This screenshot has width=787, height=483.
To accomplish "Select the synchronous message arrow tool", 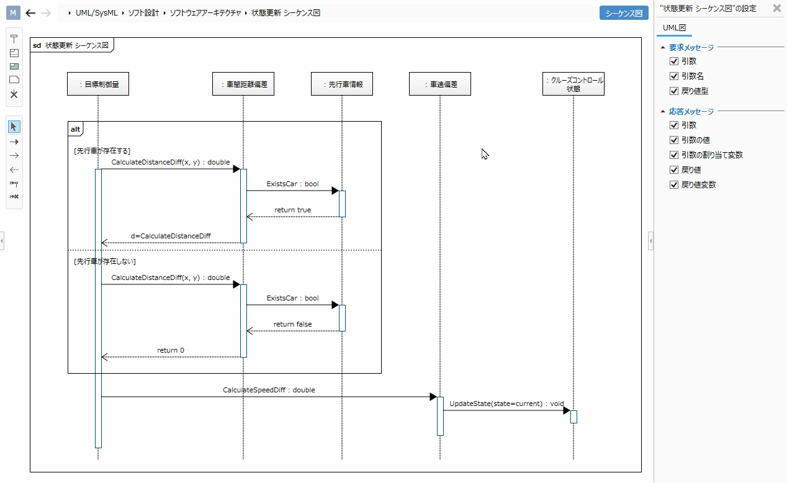I will [x=14, y=142].
